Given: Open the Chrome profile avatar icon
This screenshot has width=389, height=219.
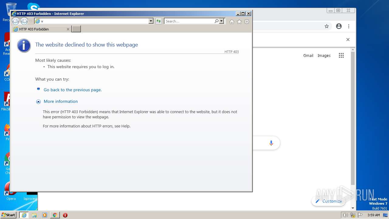Looking at the screenshot, I should click(339, 26).
